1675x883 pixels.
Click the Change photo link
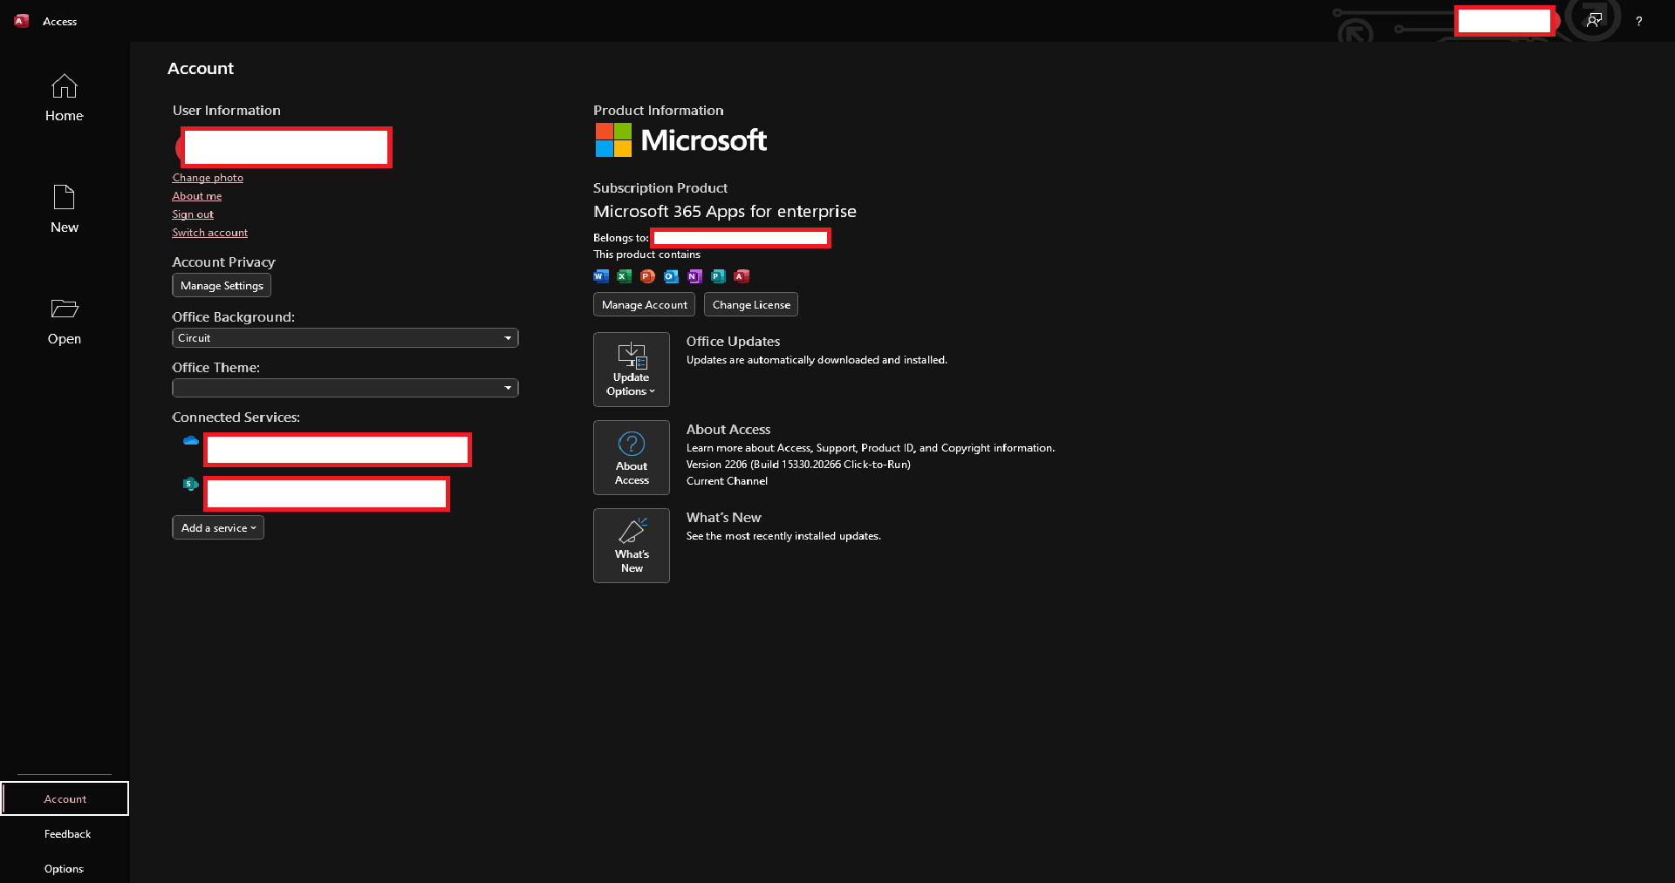point(208,178)
